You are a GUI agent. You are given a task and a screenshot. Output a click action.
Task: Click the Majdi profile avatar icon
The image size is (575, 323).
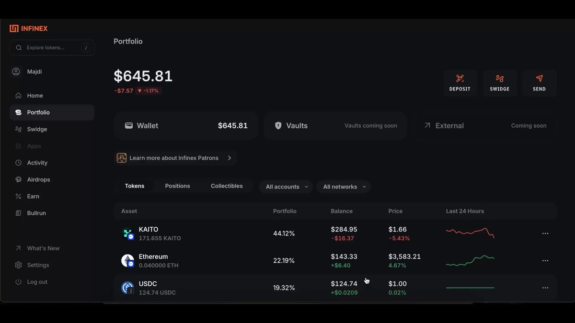point(16,72)
